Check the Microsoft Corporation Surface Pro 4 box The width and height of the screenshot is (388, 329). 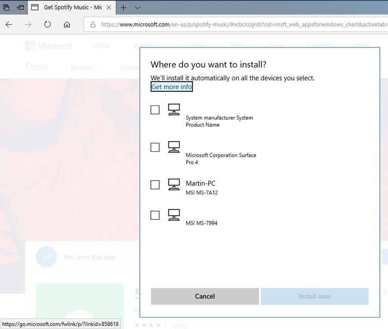(x=155, y=147)
